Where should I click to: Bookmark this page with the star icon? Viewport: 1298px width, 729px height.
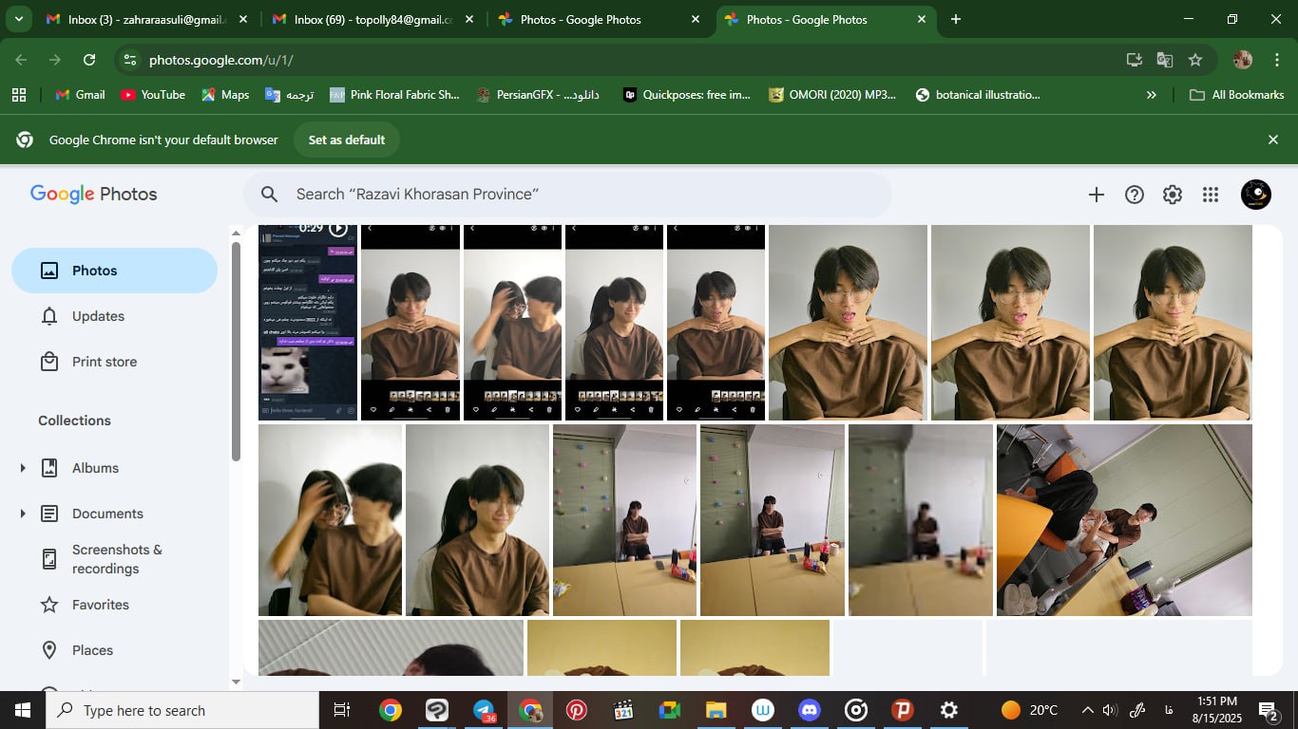point(1195,60)
